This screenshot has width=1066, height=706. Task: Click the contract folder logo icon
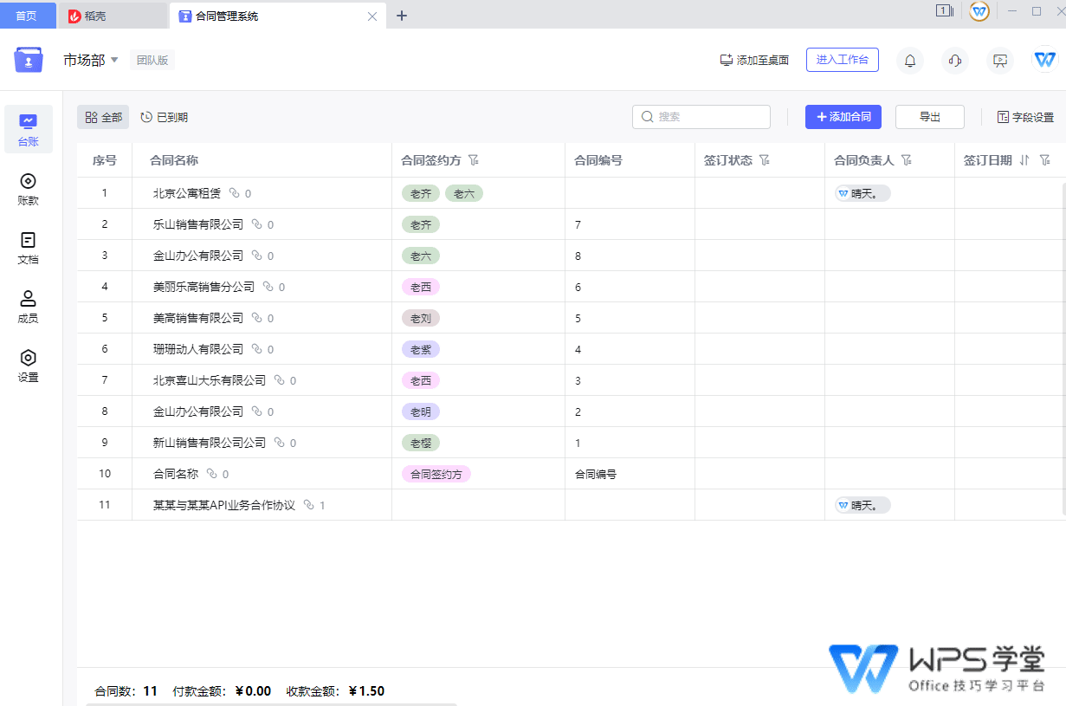[x=29, y=61]
